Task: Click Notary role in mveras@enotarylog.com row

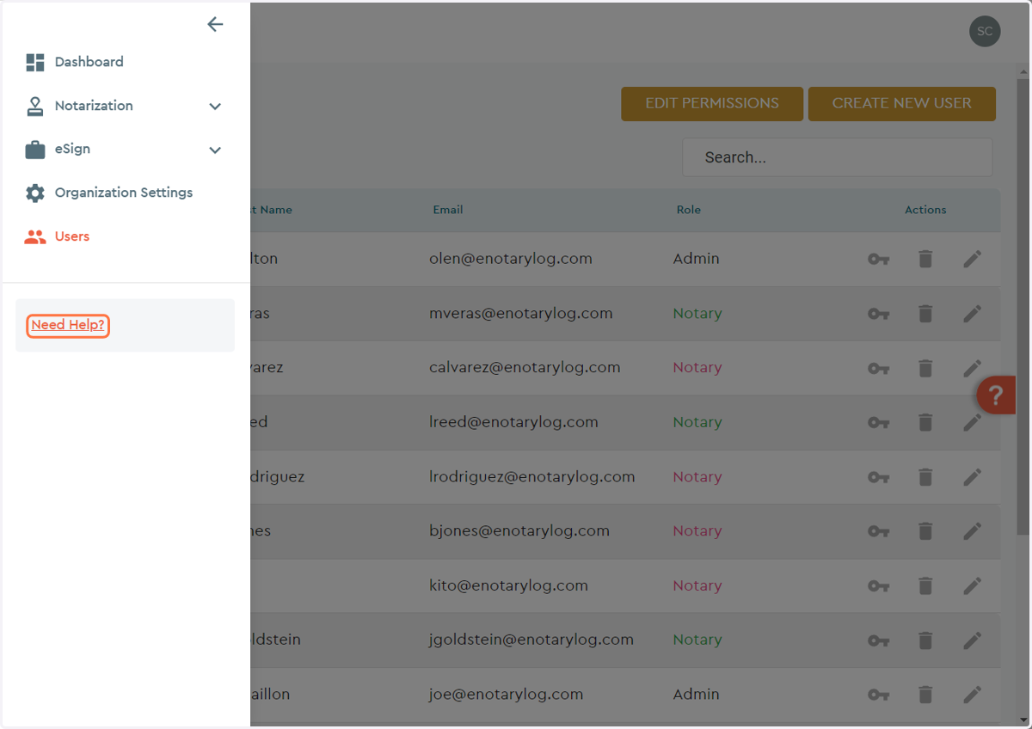Action: tap(697, 314)
